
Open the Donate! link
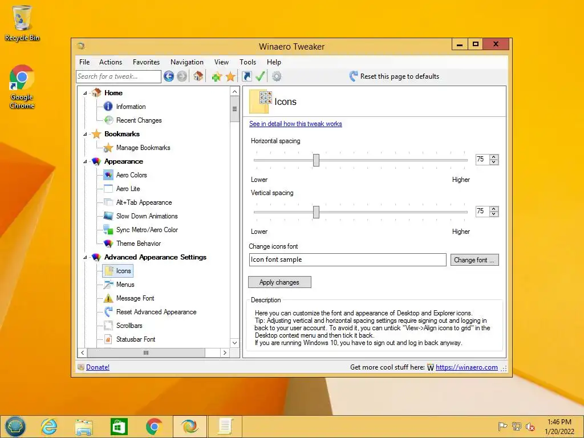pyautogui.click(x=98, y=367)
